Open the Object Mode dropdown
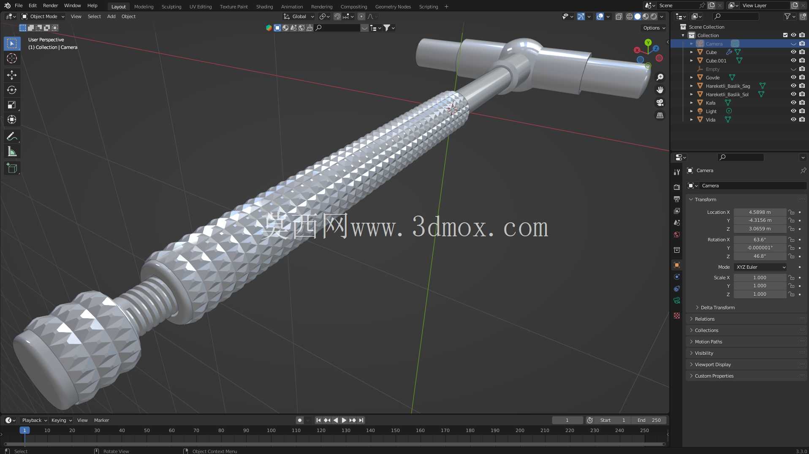The image size is (809, 454). pos(43,16)
